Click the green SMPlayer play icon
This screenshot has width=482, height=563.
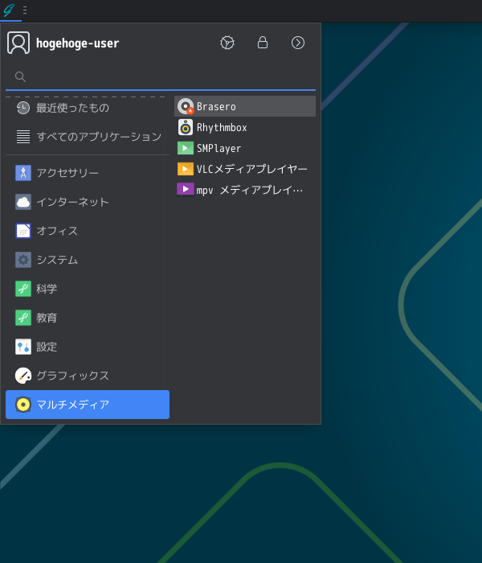tap(186, 148)
